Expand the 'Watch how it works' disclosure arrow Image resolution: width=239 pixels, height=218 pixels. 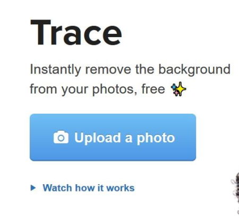coord(33,188)
